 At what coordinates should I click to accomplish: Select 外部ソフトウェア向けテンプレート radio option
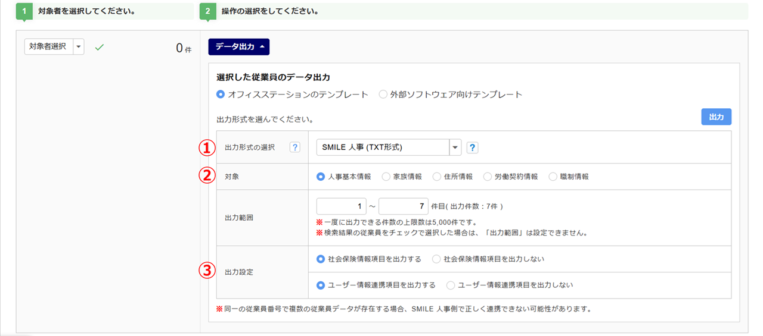click(x=383, y=95)
